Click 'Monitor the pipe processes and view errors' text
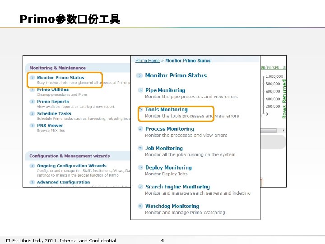Viewport: 325px width, 244px height. tap(191, 97)
